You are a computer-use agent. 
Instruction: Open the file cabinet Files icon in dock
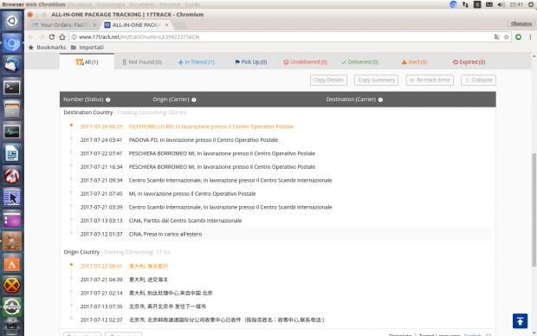click(12, 110)
